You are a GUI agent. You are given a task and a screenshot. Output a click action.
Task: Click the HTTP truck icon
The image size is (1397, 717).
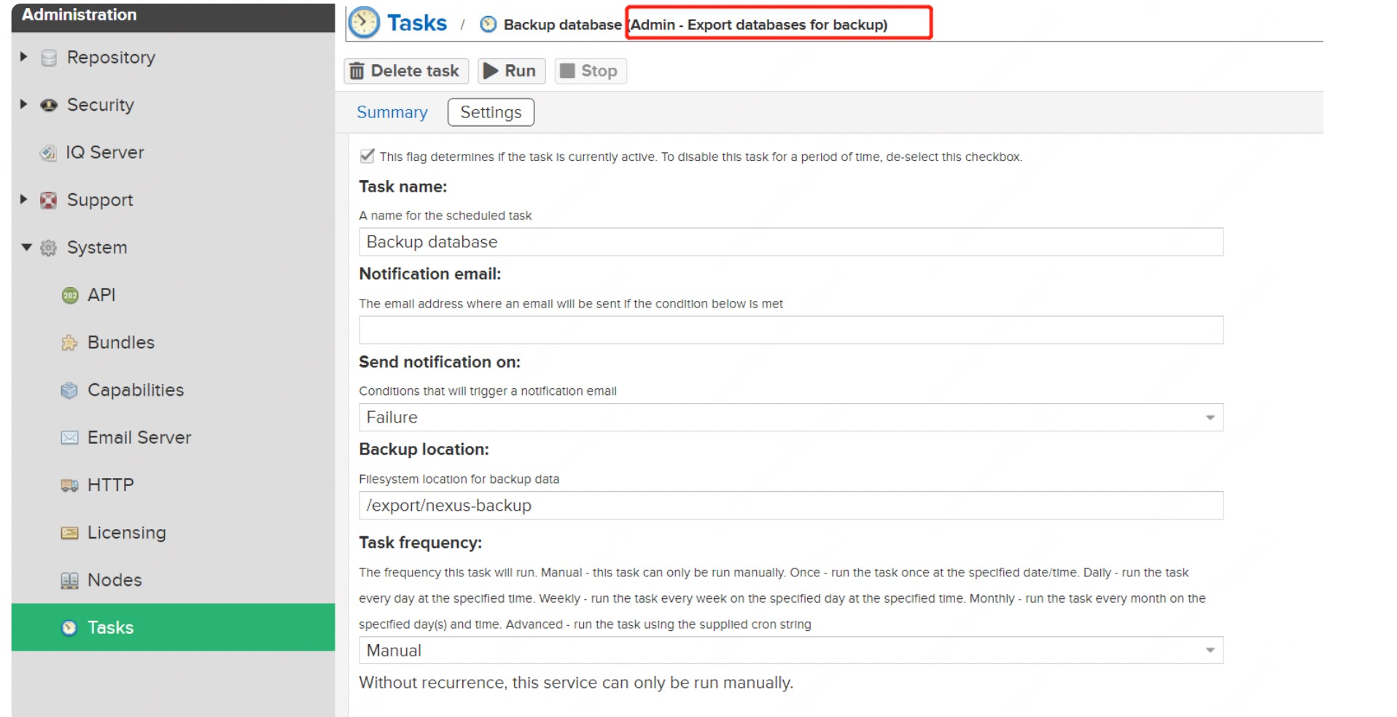tap(69, 485)
